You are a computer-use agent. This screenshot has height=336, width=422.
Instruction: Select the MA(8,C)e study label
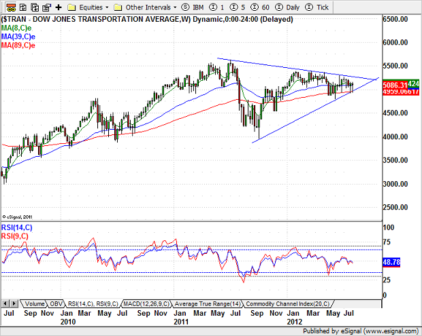coord(16,28)
